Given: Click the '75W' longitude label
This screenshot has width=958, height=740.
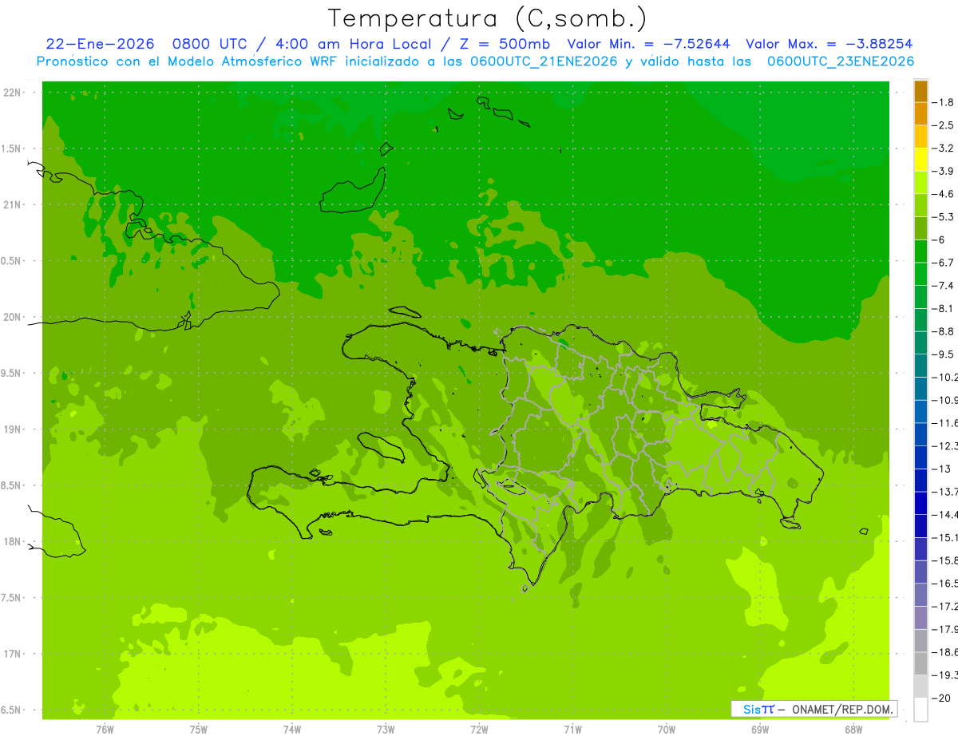Looking at the screenshot, I should 198,730.
